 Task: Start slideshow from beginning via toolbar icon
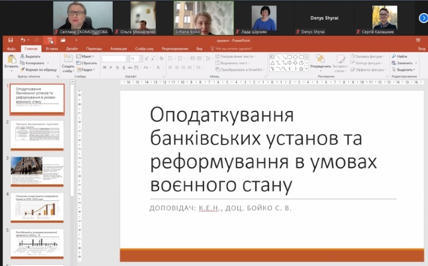tap(50, 41)
